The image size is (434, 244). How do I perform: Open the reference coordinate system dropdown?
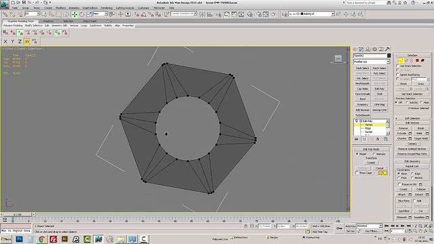pyautogui.click(x=100, y=14)
